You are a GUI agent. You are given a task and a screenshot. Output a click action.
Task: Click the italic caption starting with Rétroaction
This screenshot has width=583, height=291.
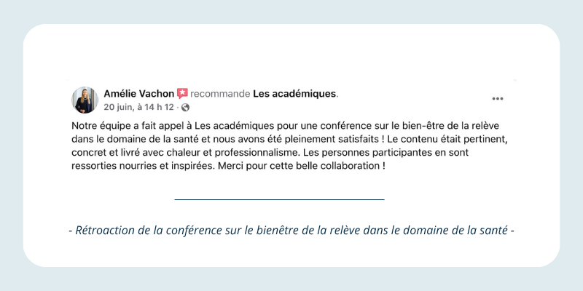(x=291, y=231)
